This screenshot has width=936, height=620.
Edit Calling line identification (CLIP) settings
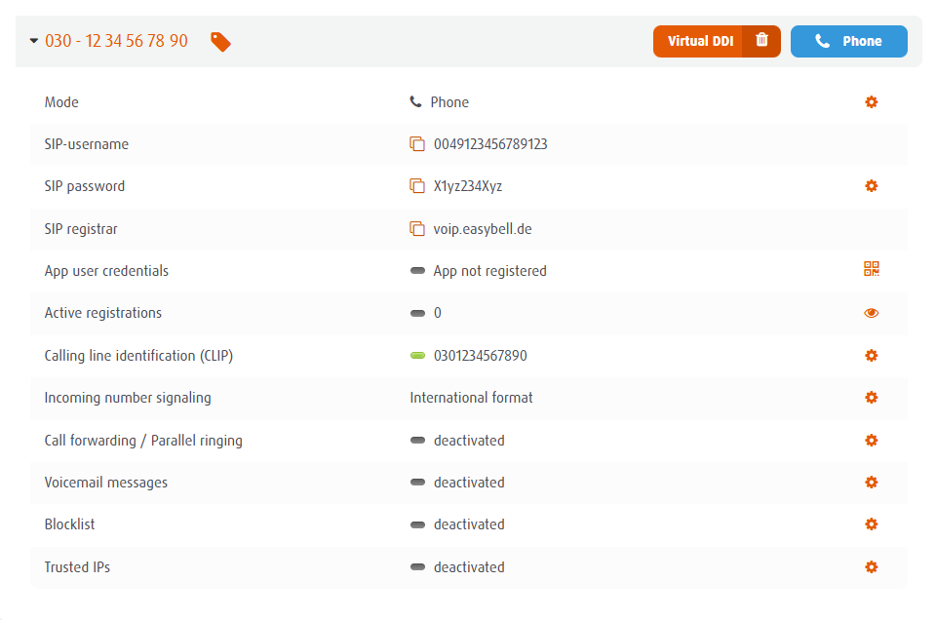click(872, 356)
